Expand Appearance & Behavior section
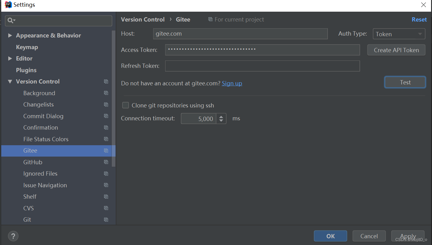Screen dimensions: 432x245 10,36
